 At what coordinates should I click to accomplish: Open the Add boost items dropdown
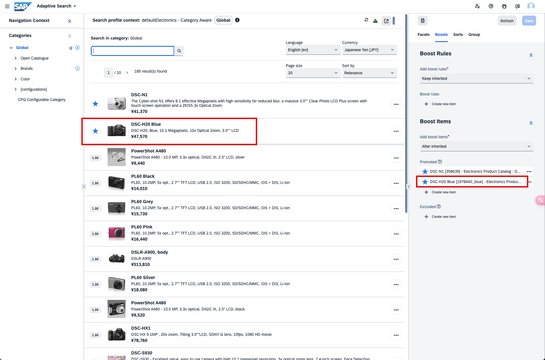click(476, 146)
